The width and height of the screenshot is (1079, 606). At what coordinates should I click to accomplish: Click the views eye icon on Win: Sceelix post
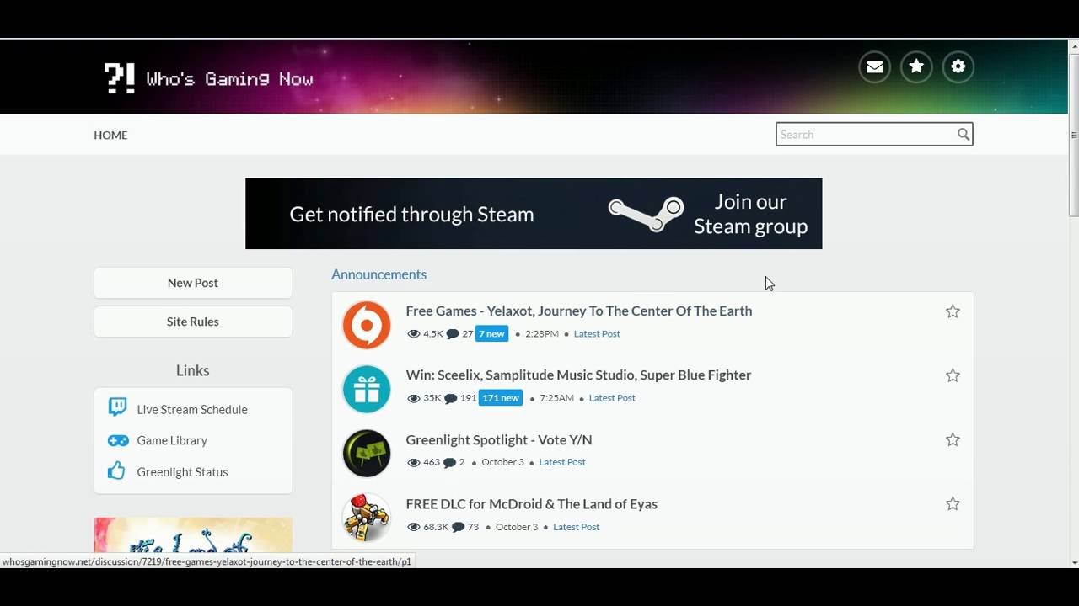pos(413,398)
